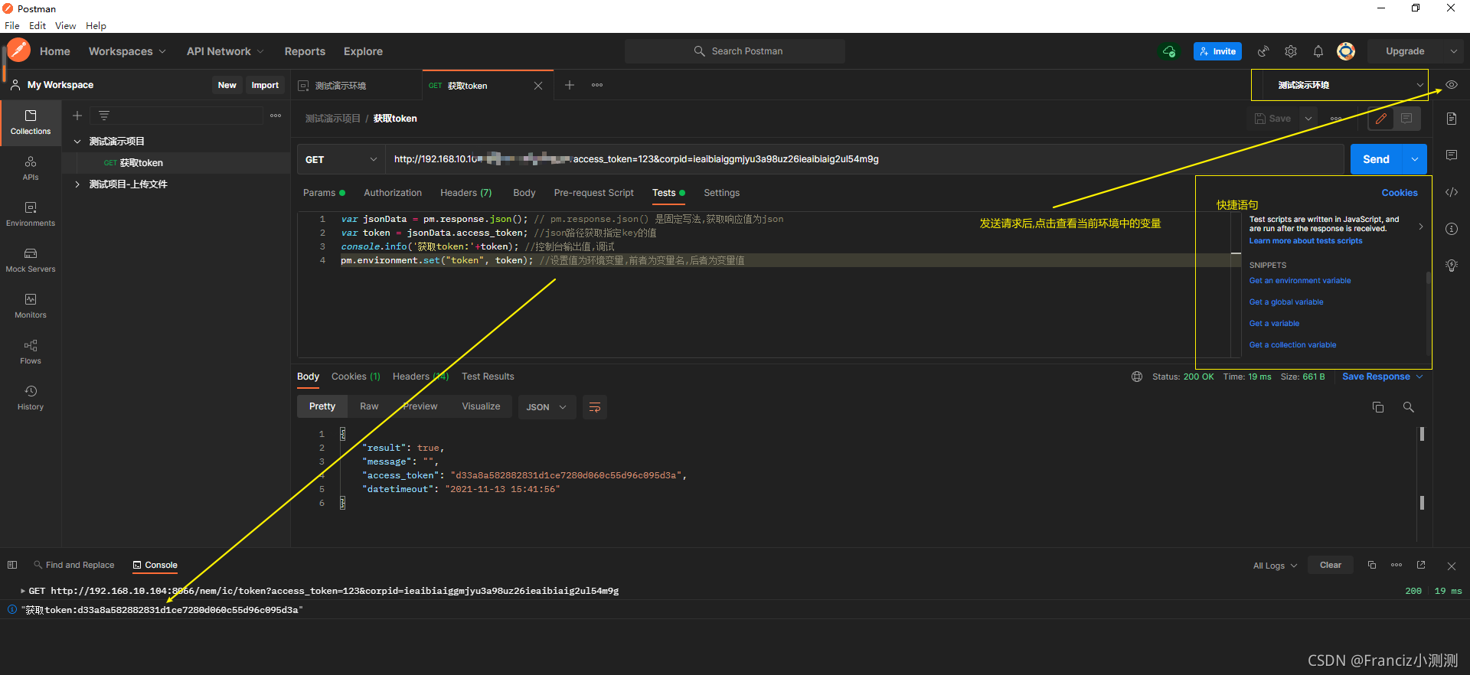Click the Invite button

1217,51
